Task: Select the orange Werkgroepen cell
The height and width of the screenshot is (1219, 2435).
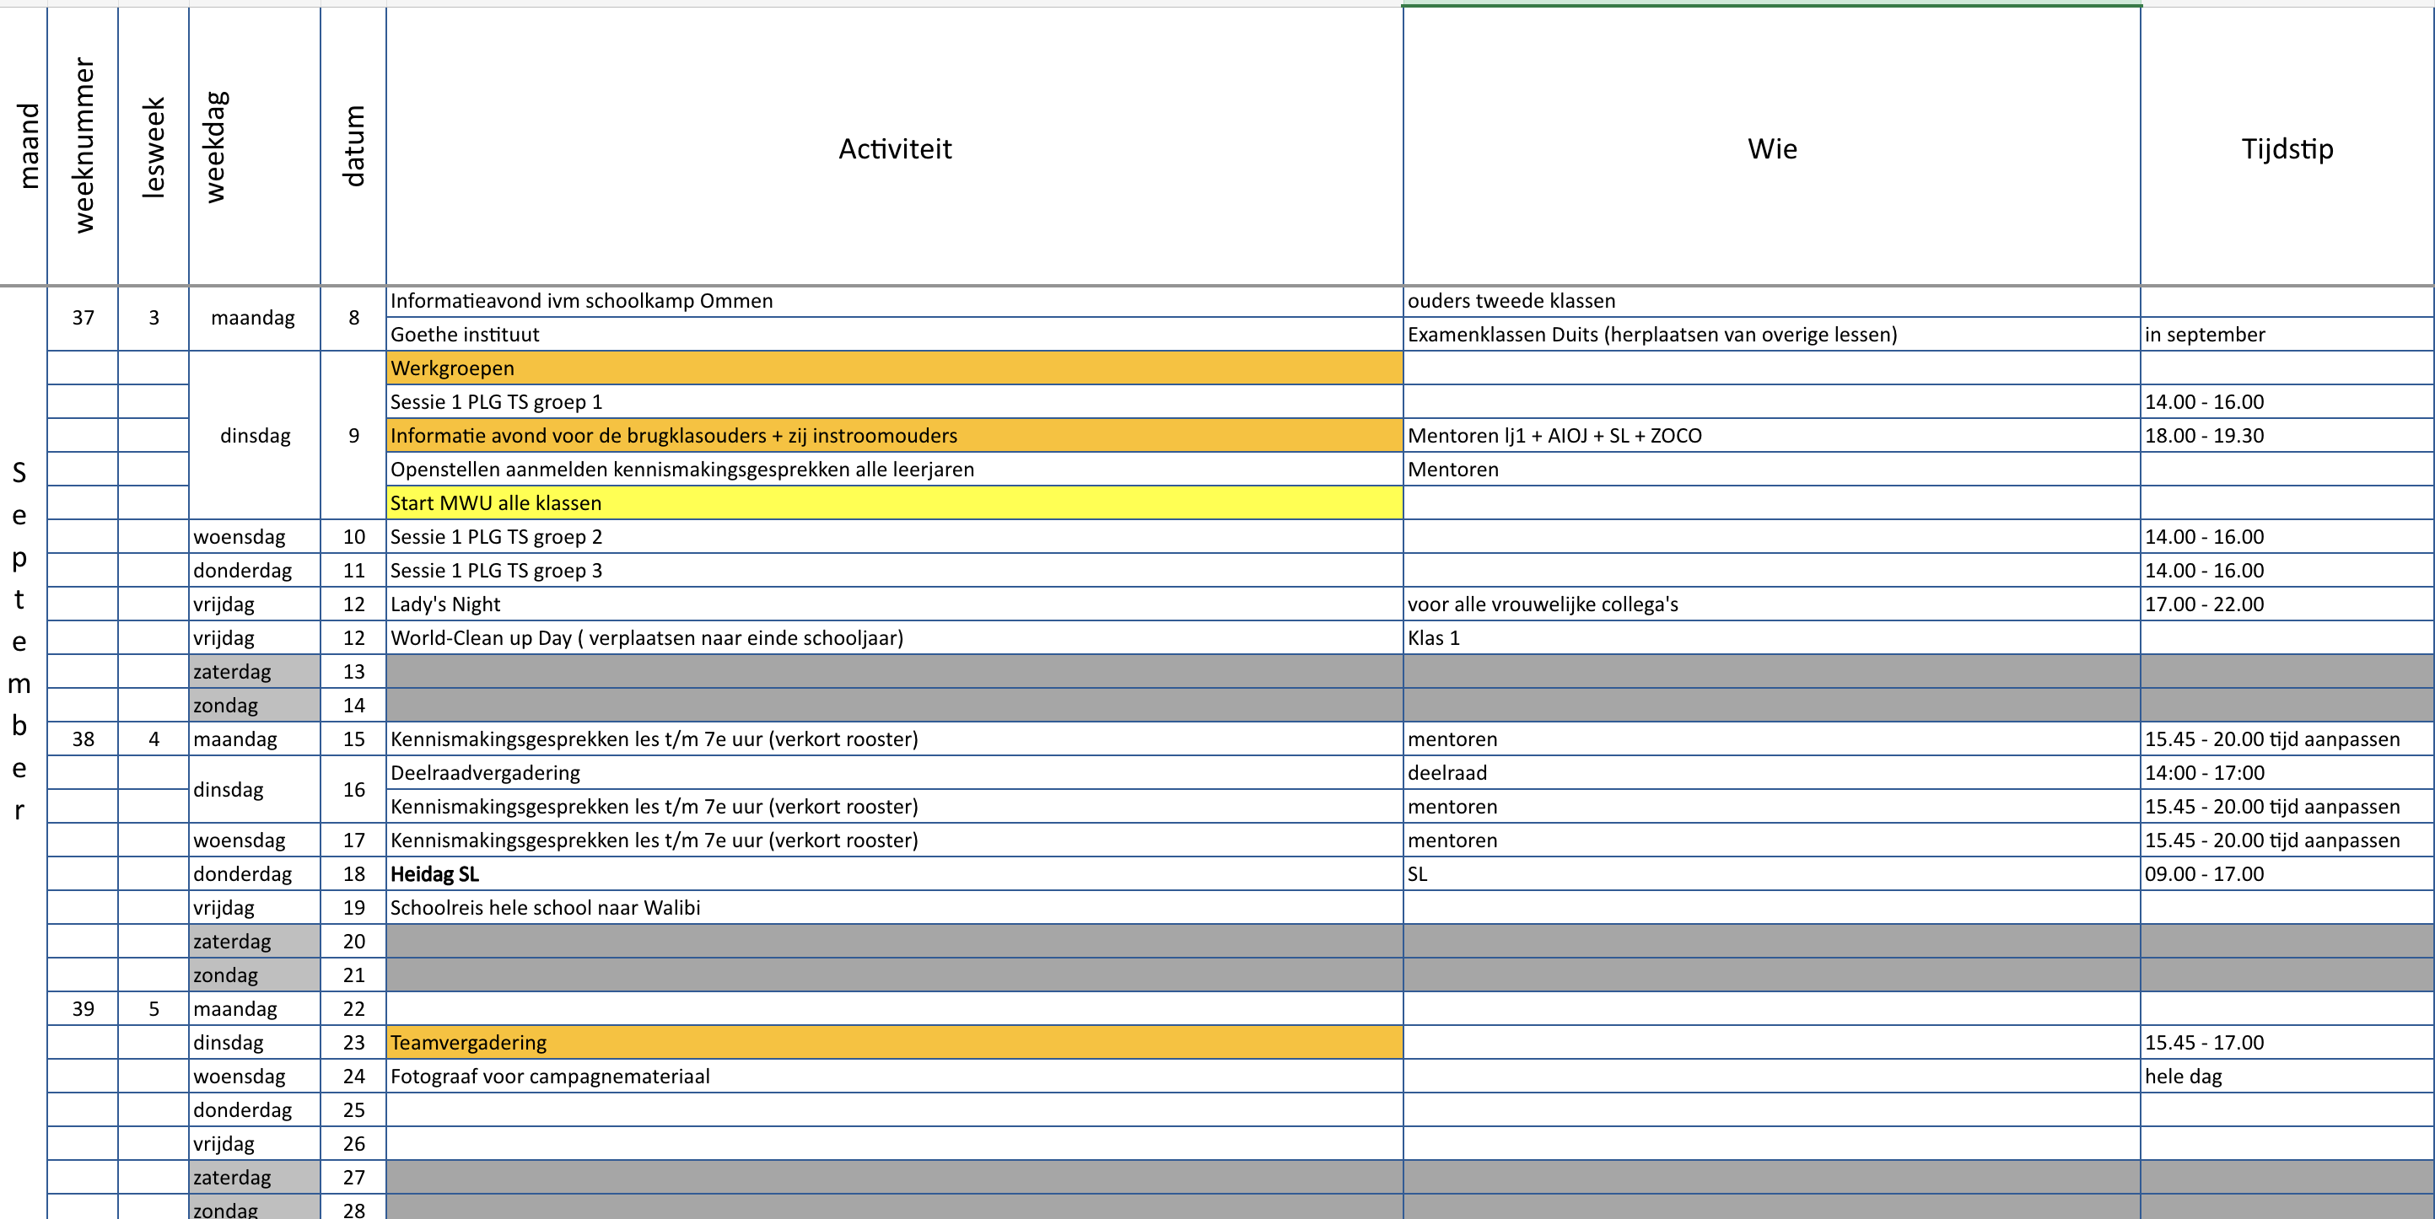Action: point(894,368)
